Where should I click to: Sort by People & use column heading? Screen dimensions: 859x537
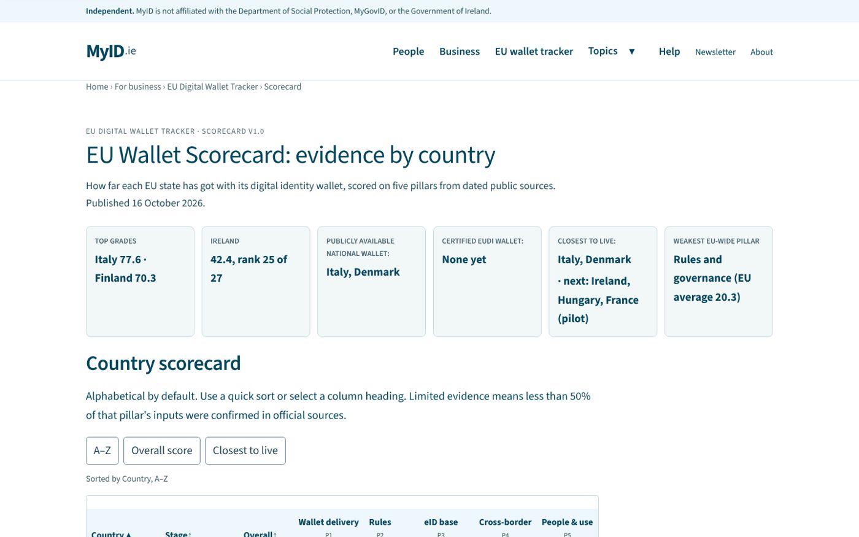pos(567,522)
